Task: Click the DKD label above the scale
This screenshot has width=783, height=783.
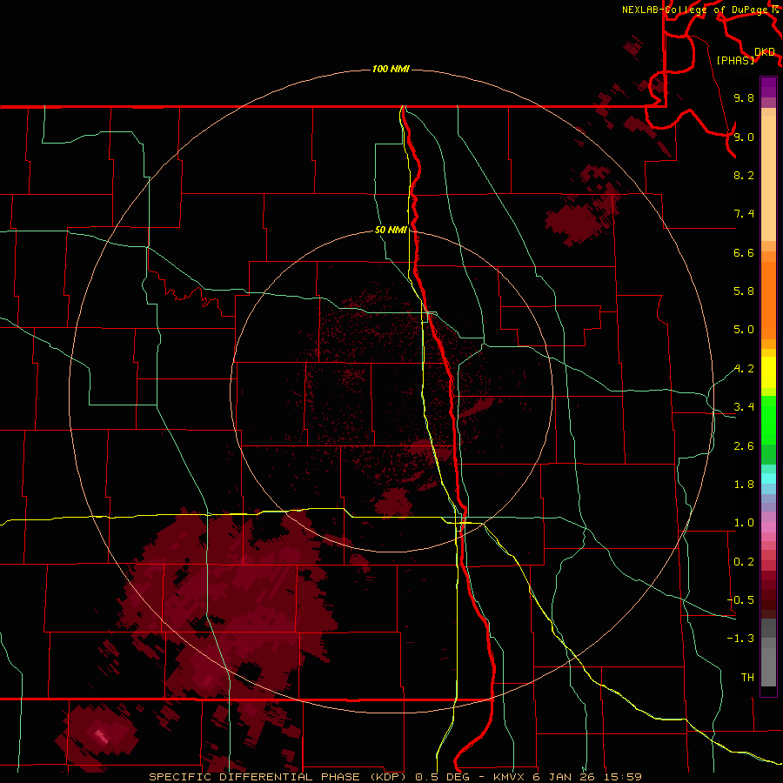Action: click(x=765, y=52)
